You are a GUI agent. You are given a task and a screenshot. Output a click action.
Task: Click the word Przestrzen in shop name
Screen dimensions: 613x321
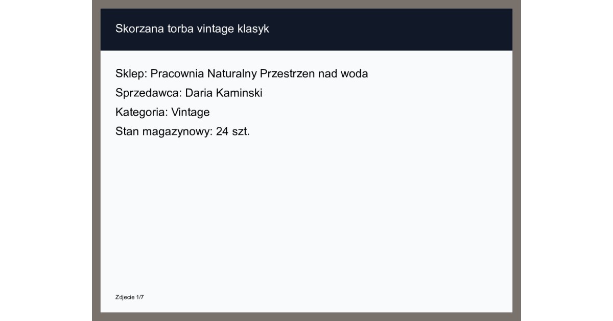288,74
